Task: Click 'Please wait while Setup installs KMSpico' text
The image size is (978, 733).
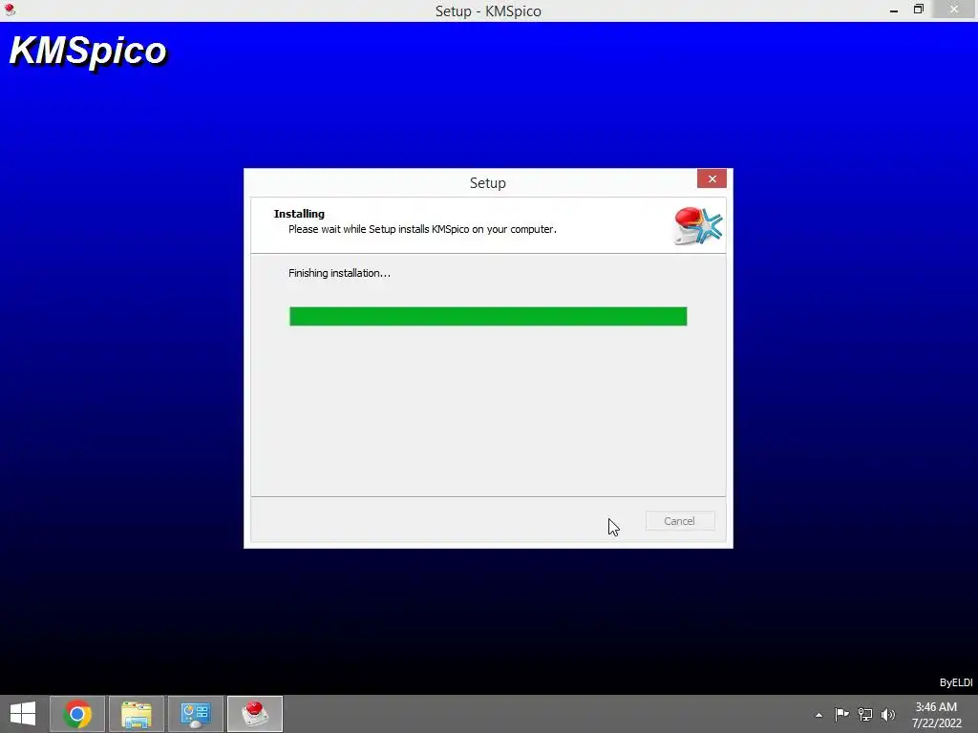Action: coord(422,229)
